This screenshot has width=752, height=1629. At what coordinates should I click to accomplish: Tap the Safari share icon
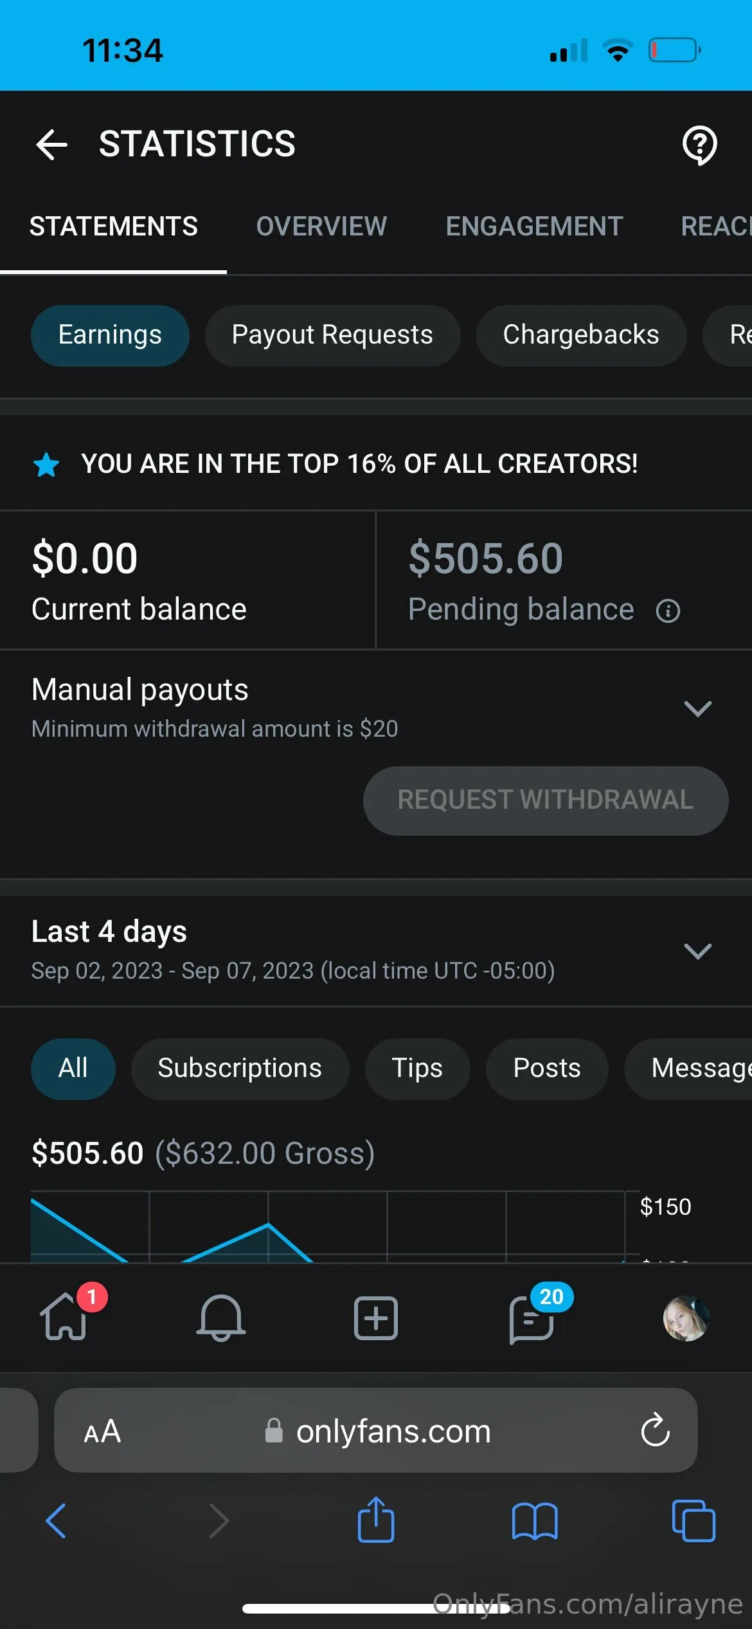pos(376,1521)
